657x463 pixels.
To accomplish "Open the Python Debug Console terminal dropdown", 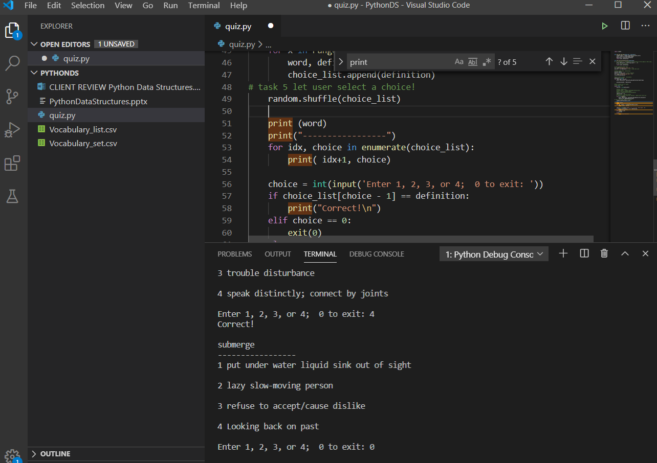I will 494,254.
